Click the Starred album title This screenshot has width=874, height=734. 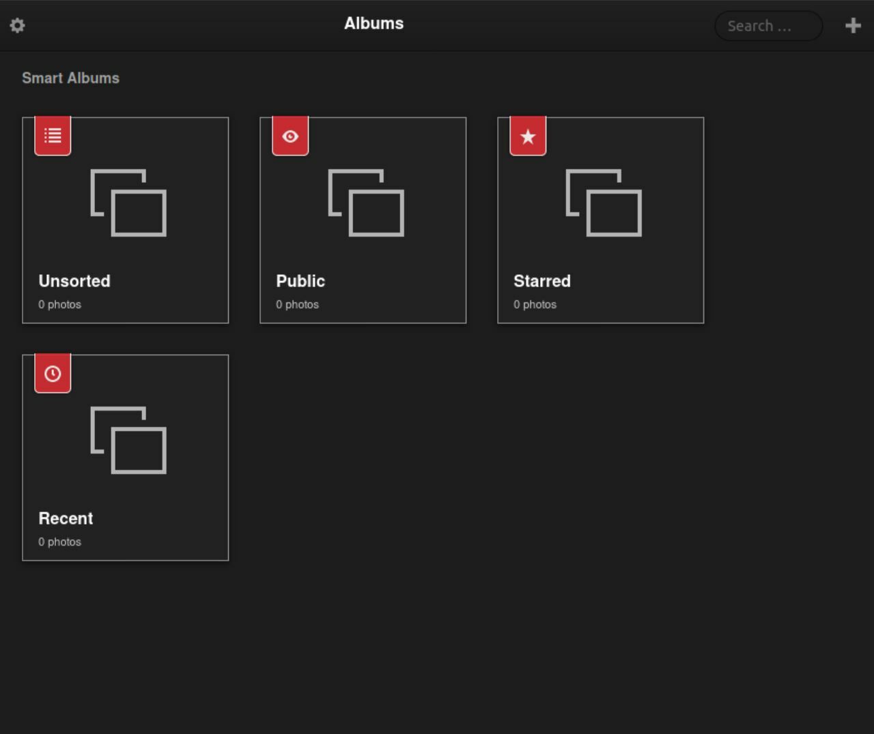pos(542,281)
